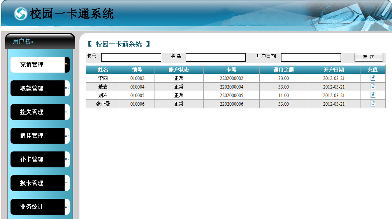Focus the 卡号 input field
This screenshot has width=392, height=219.
[131, 57]
